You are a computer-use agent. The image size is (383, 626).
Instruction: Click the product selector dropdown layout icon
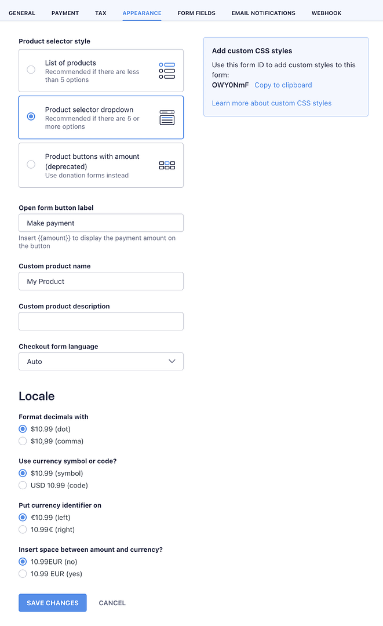pyautogui.click(x=167, y=118)
